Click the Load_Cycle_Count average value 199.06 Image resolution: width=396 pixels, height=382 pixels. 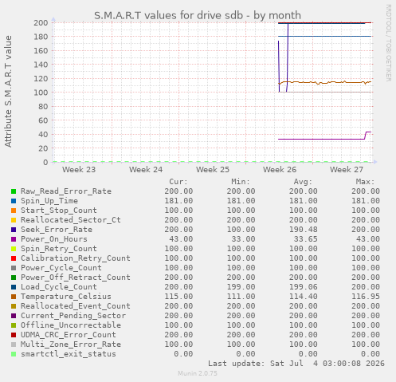tap(304, 287)
